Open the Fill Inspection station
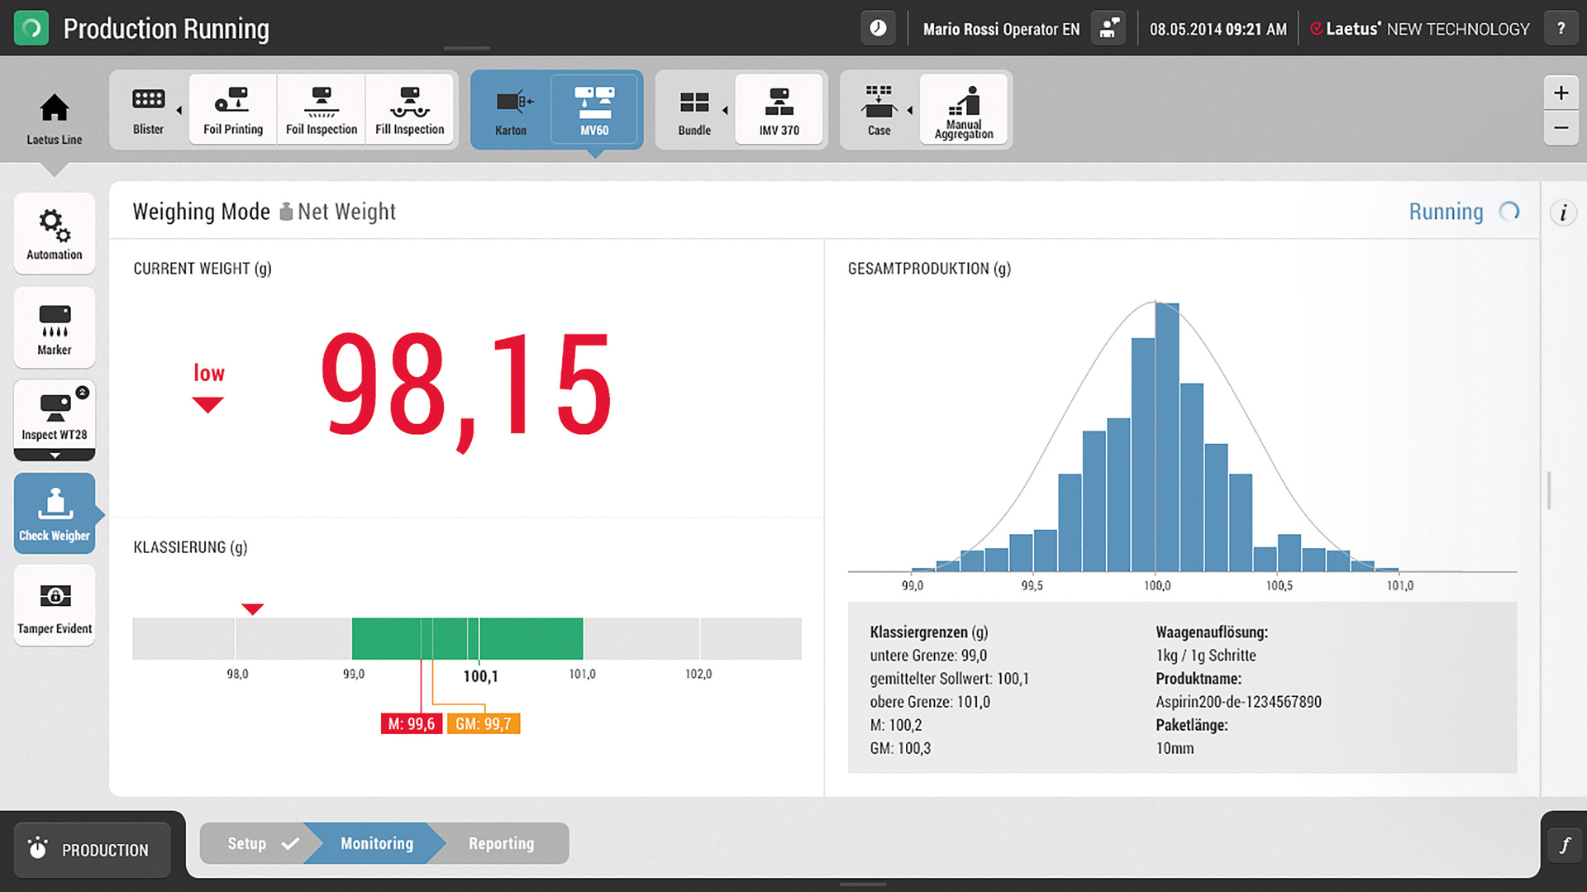The height and width of the screenshot is (892, 1587). 409,110
